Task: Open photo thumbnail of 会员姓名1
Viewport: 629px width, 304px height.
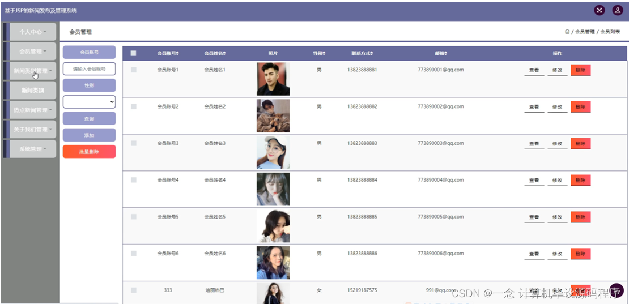Action: (x=273, y=79)
